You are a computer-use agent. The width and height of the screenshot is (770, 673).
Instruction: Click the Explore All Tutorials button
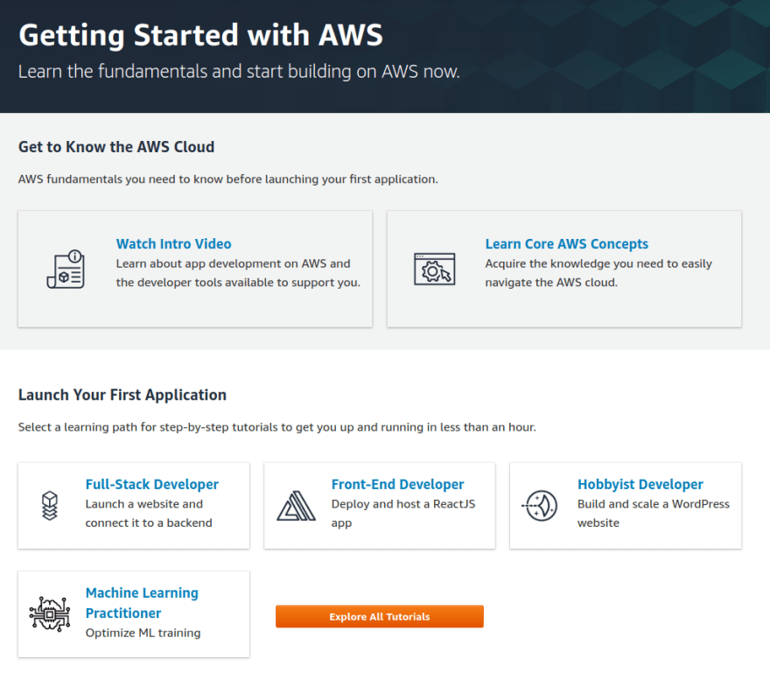coord(380,616)
